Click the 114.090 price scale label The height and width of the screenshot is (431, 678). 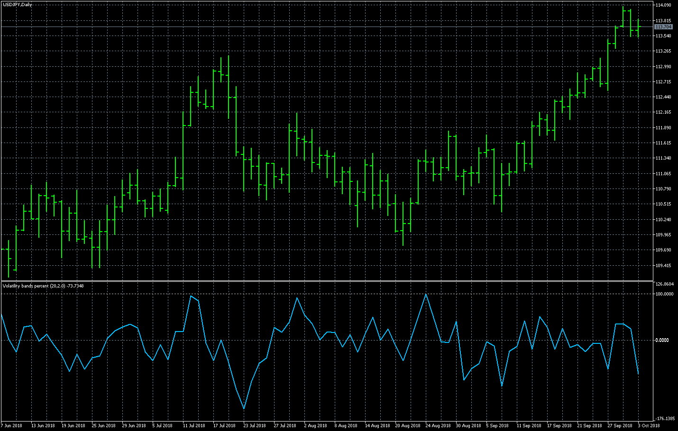point(663,5)
